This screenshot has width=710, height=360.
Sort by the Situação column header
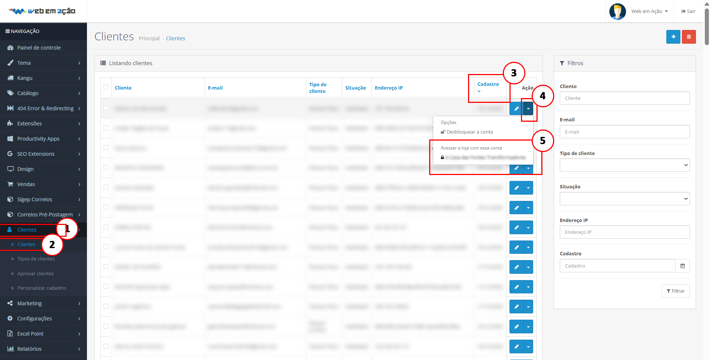(x=356, y=88)
